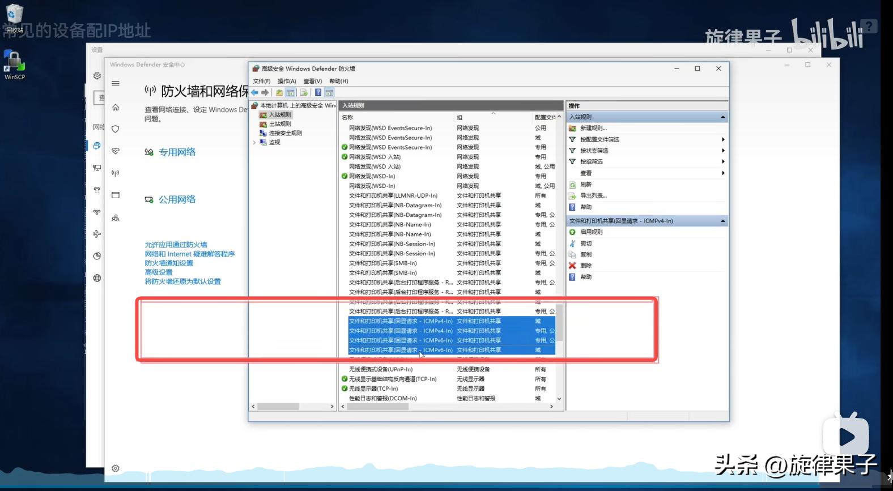Select 出站规则 in the tree
The height and width of the screenshot is (491, 893).
point(280,124)
